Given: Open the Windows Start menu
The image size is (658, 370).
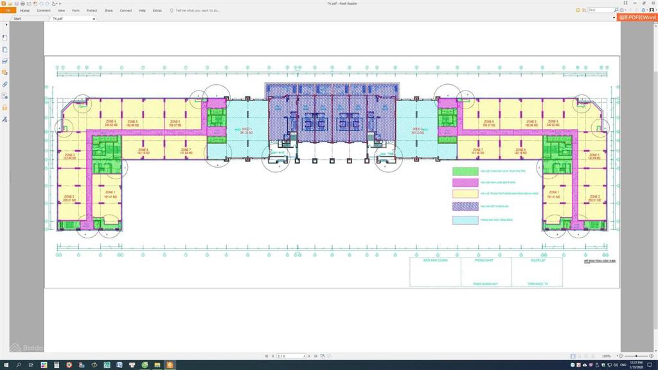Looking at the screenshot, I should pos(6,365).
